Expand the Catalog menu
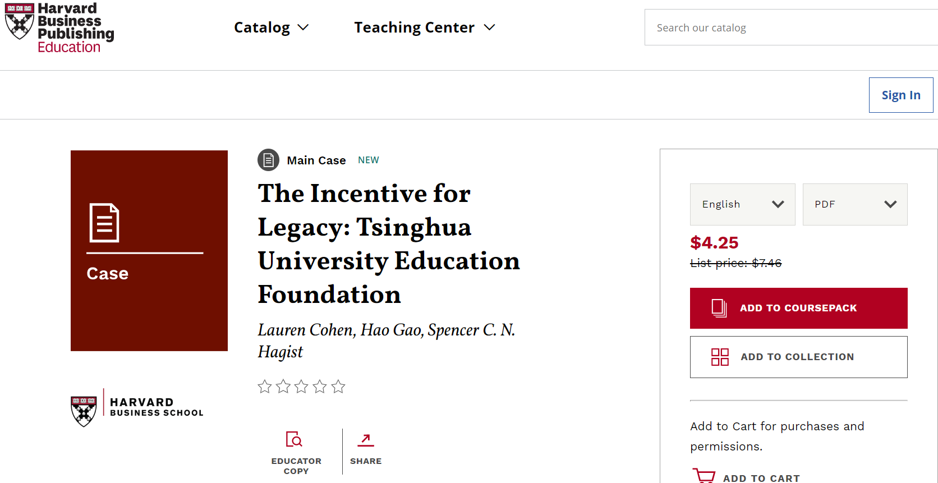The image size is (938, 483). point(271,27)
